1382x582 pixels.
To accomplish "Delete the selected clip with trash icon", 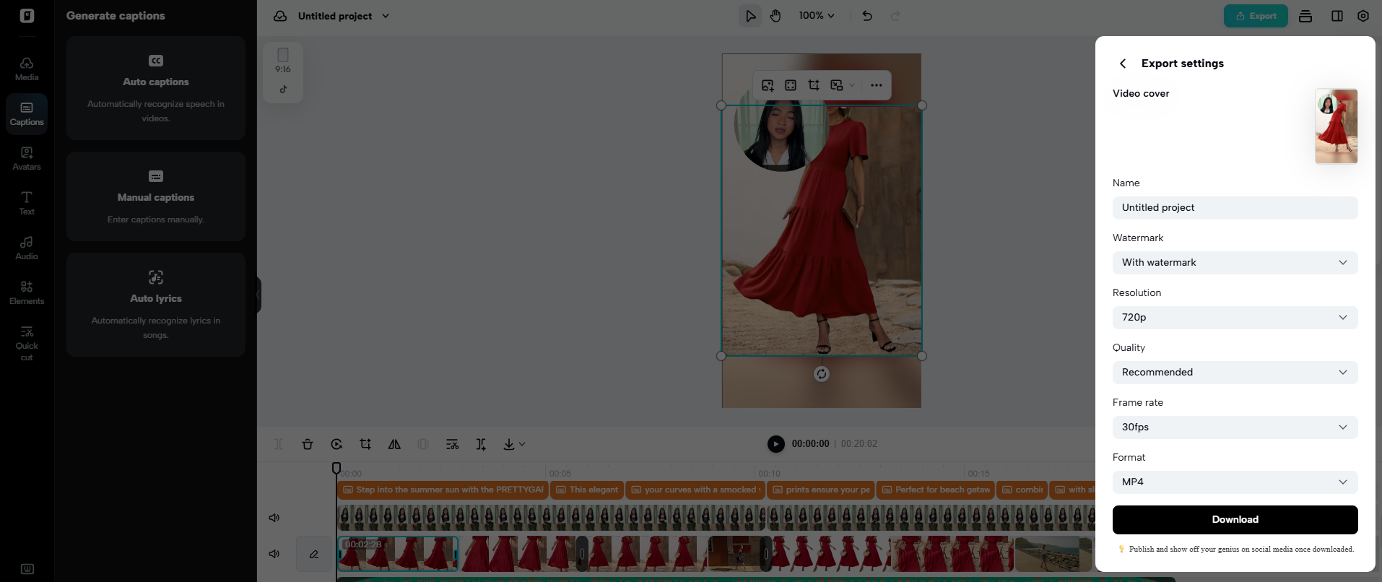I will [308, 444].
